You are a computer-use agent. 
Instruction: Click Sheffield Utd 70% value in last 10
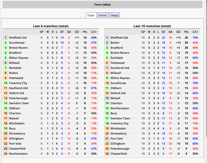pos(195,38)
